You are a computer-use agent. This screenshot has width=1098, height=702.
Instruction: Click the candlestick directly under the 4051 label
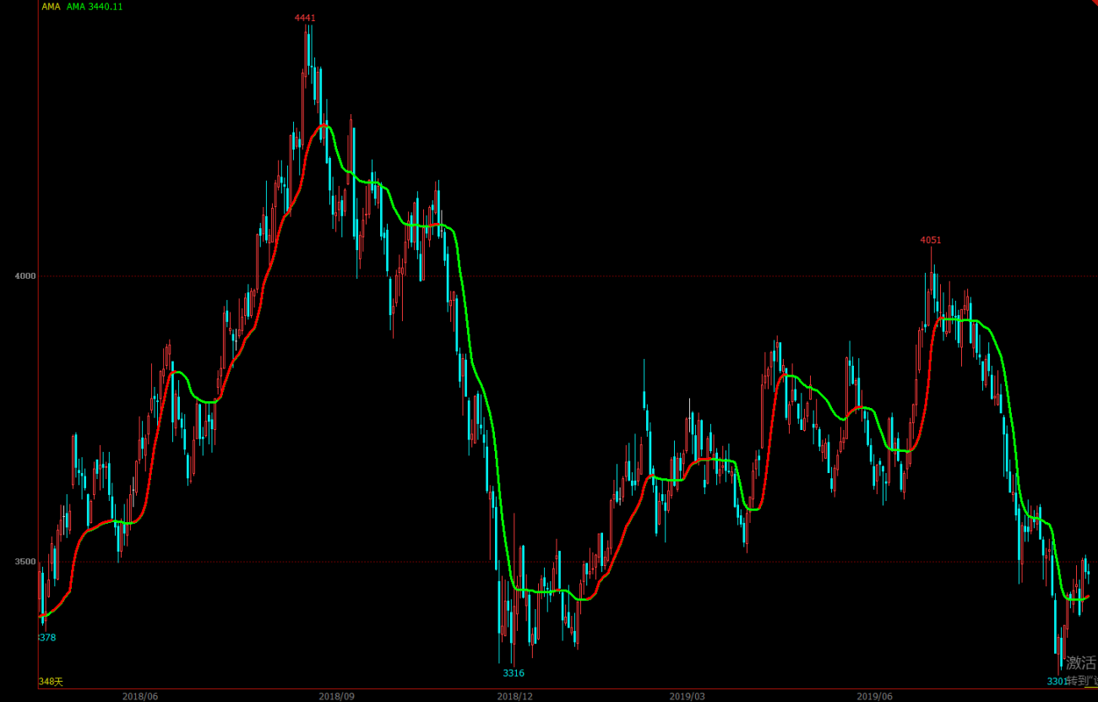pos(933,287)
